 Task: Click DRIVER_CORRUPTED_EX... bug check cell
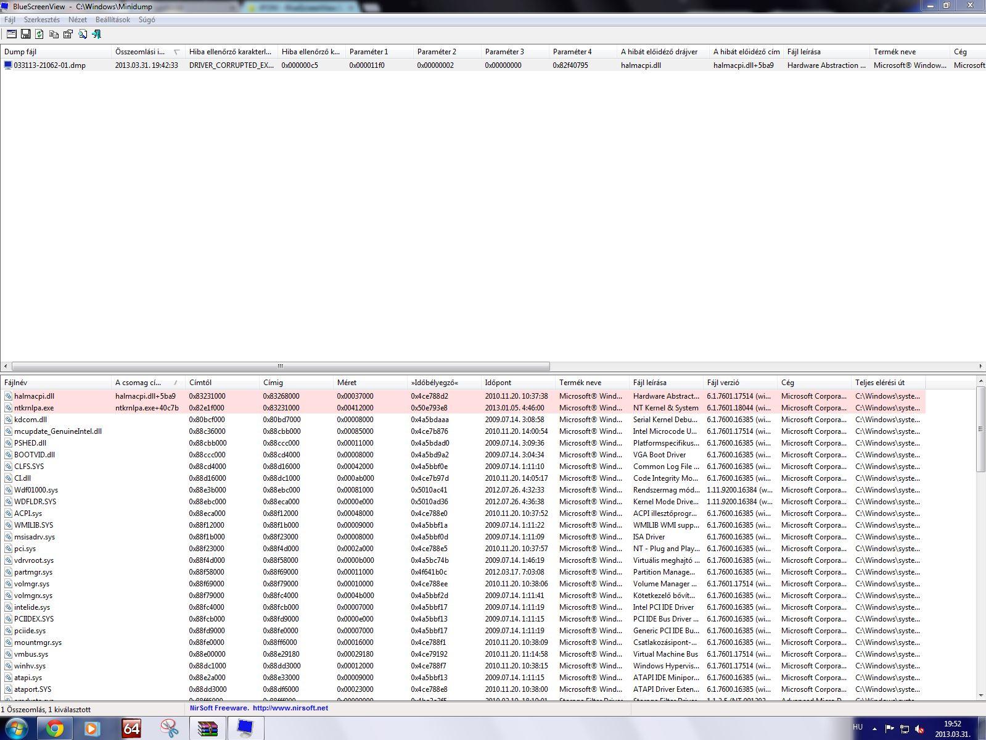231,65
